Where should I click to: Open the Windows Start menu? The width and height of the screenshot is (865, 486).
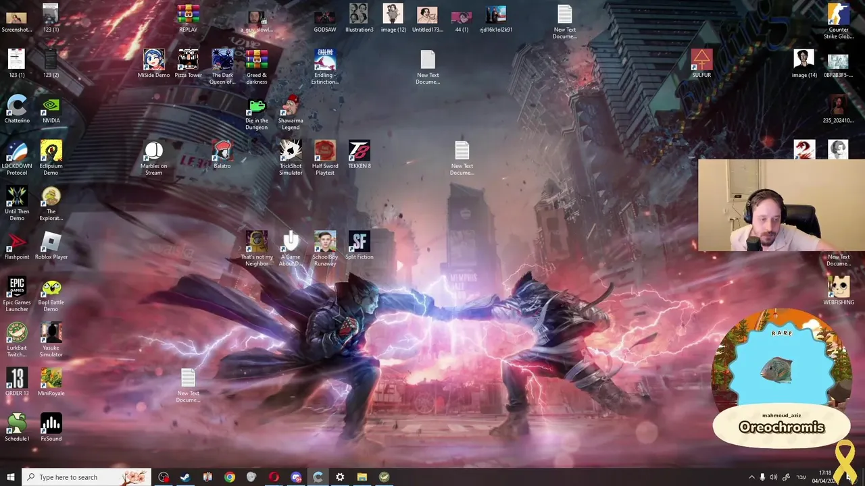click(x=10, y=477)
